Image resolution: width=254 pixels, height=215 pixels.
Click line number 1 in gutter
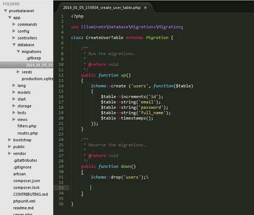click(x=62, y=16)
